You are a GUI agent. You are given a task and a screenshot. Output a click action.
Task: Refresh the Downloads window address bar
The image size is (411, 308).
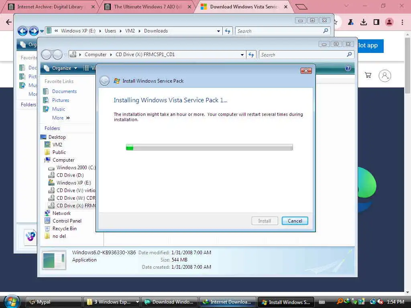[228, 31]
